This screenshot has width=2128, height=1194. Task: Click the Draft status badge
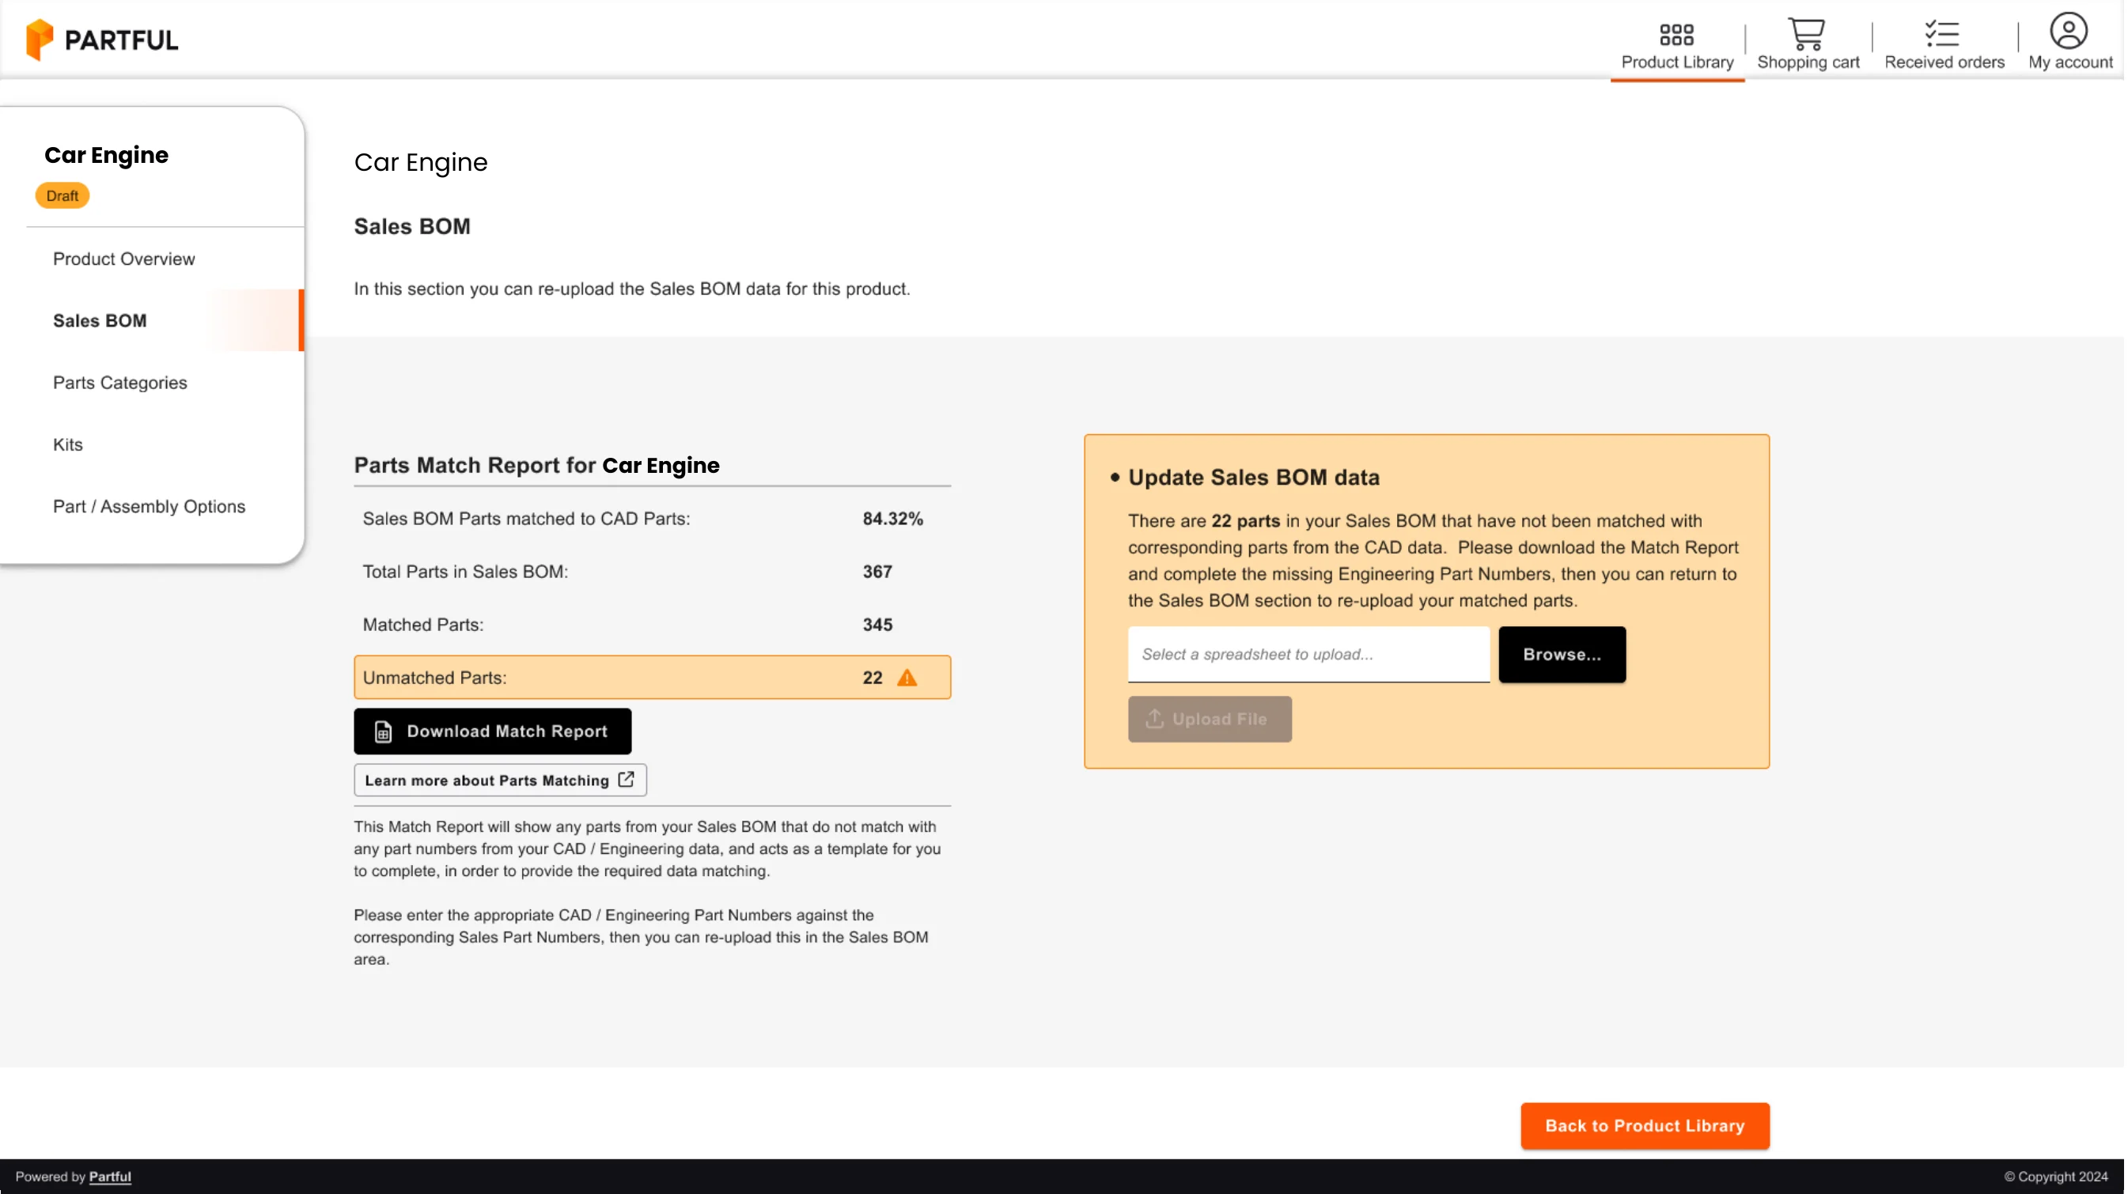pyautogui.click(x=62, y=195)
